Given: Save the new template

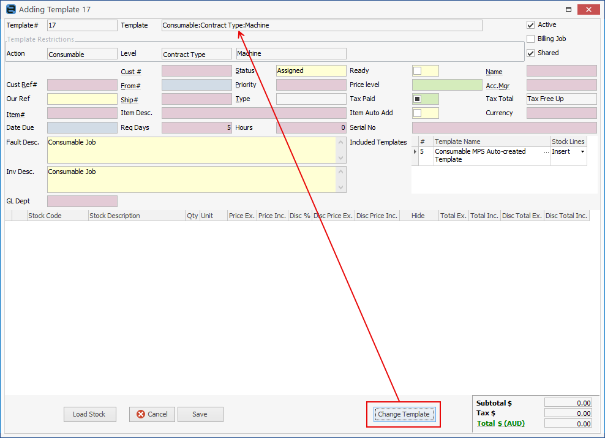Looking at the screenshot, I should [200, 414].
